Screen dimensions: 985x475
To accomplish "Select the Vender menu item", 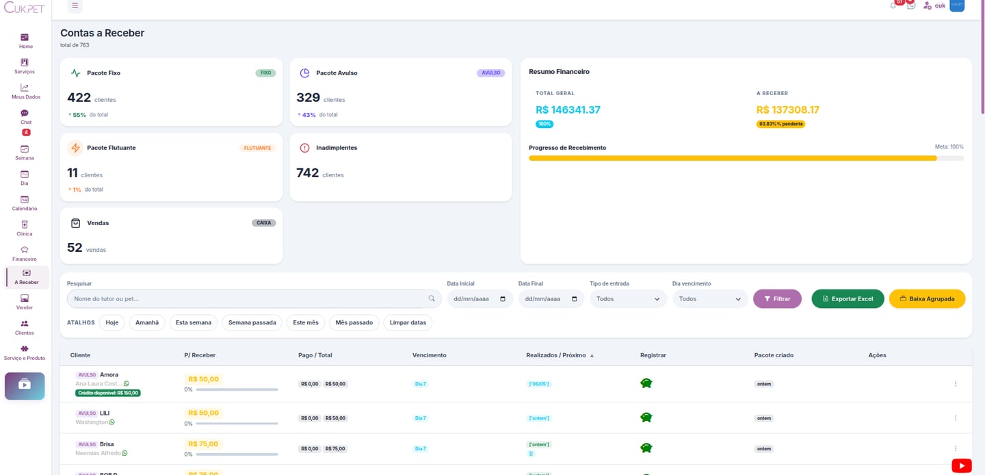I will point(25,303).
